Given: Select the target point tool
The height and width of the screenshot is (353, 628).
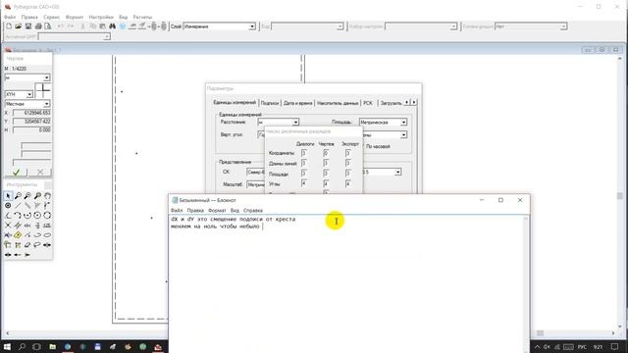Looking at the screenshot, I should point(8,205).
